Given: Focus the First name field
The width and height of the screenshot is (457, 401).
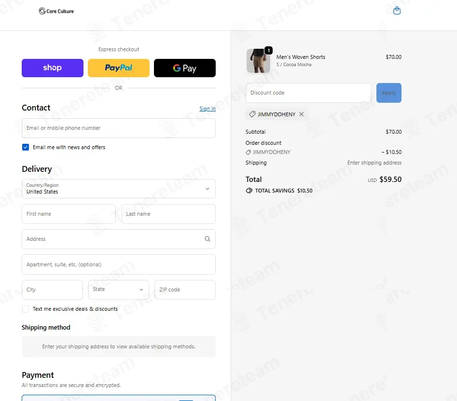Looking at the screenshot, I should click(x=69, y=214).
